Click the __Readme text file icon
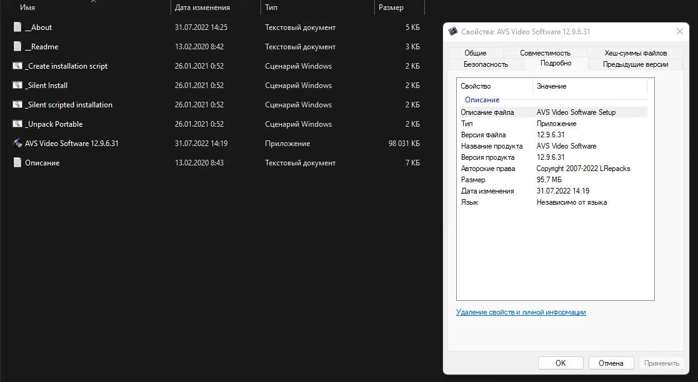 [17, 46]
